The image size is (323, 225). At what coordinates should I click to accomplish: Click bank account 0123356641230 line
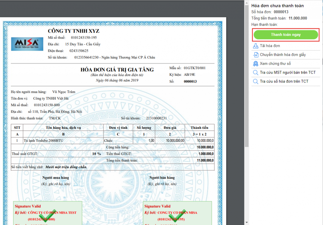pyautogui.click(x=115, y=58)
